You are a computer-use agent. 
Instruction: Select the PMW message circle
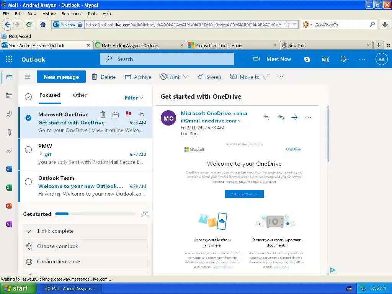[28, 150]
